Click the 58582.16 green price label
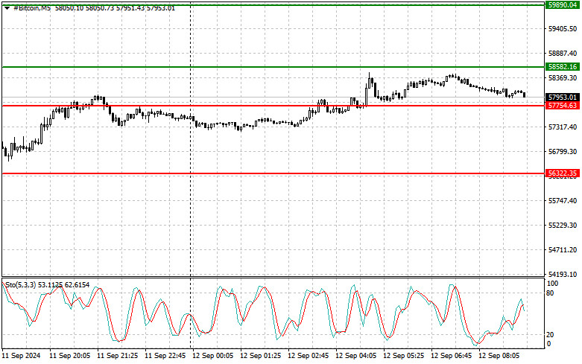The image size is (582, 364). pos(563,67)
